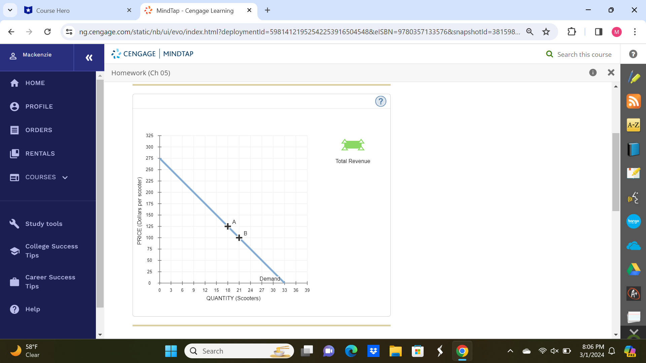Open Google Drive integration

[x=634, y=269]
